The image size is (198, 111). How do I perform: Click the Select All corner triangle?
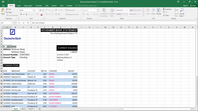pos(2,27)
